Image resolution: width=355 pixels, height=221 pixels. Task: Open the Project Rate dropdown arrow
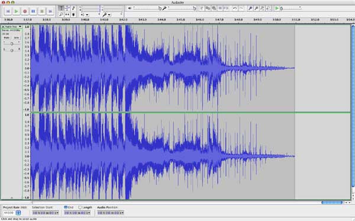click(x=18, y=213)
